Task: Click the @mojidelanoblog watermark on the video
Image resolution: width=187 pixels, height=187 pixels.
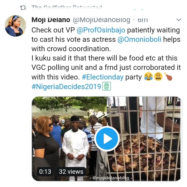Action: [x=111, y=179]
